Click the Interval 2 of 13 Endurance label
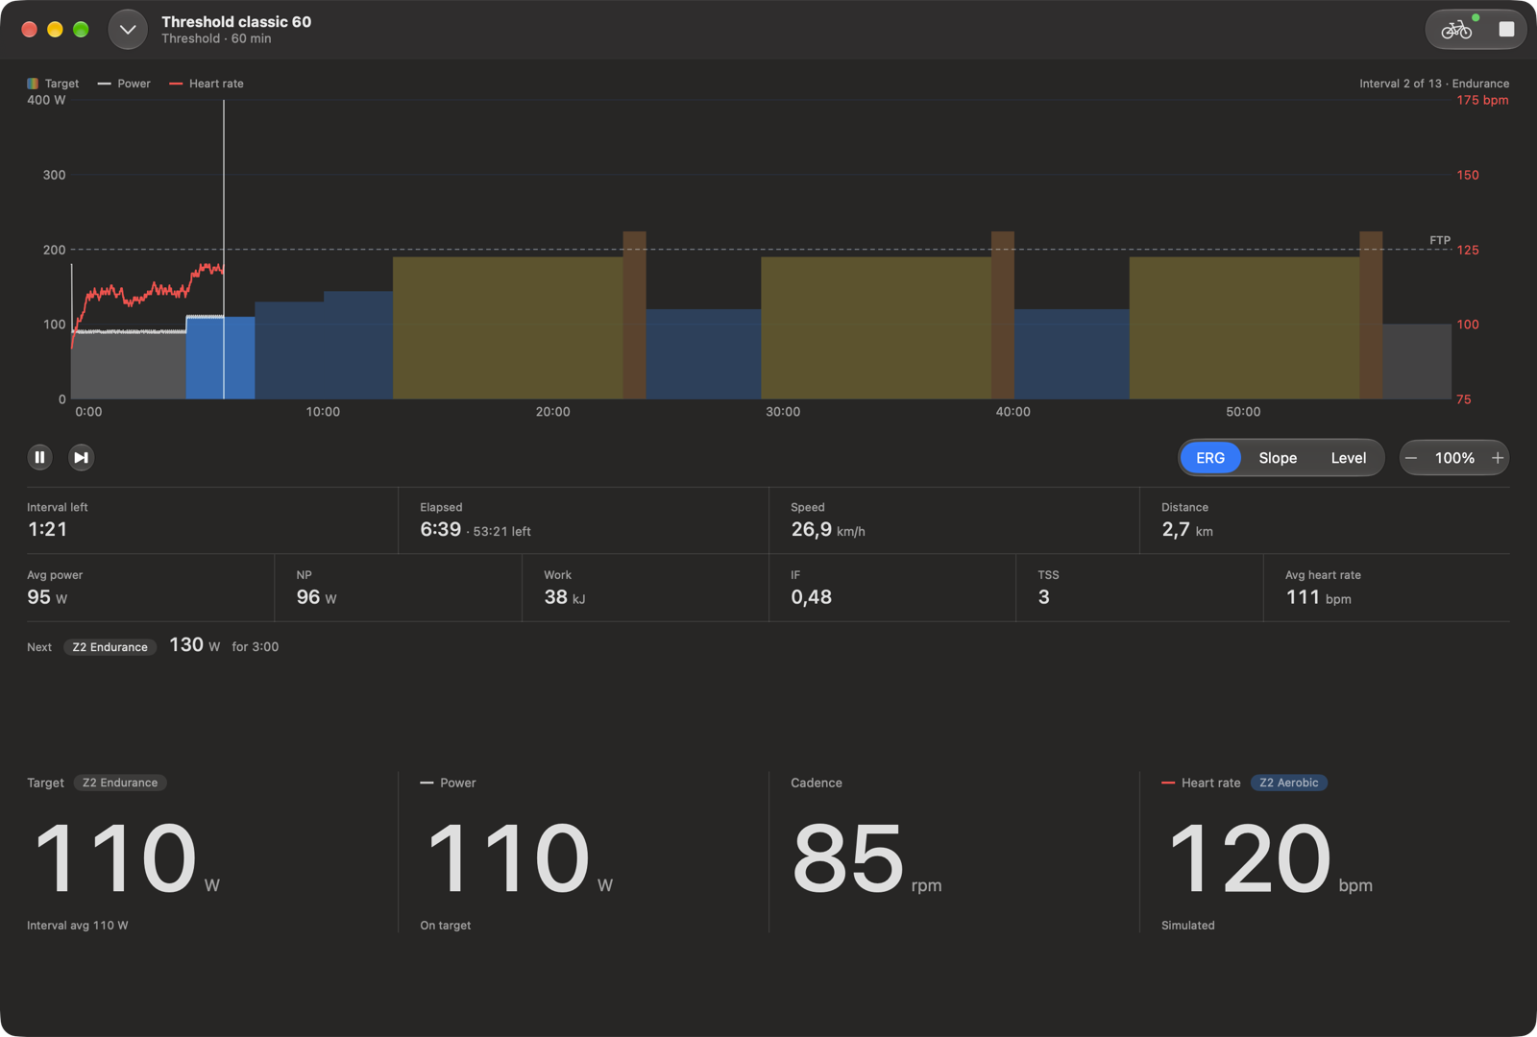The height and width of the screenshot is (1037, 1537). pyautogui.click(x=1434, y=84)
